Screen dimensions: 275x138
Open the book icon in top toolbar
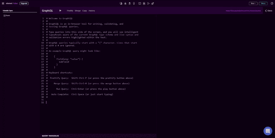[140, 3]
